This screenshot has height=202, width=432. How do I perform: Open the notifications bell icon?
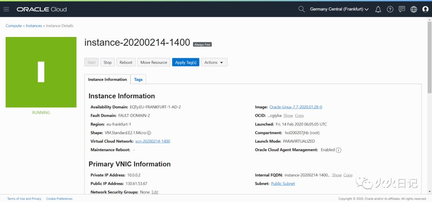(x=378, y=9)
